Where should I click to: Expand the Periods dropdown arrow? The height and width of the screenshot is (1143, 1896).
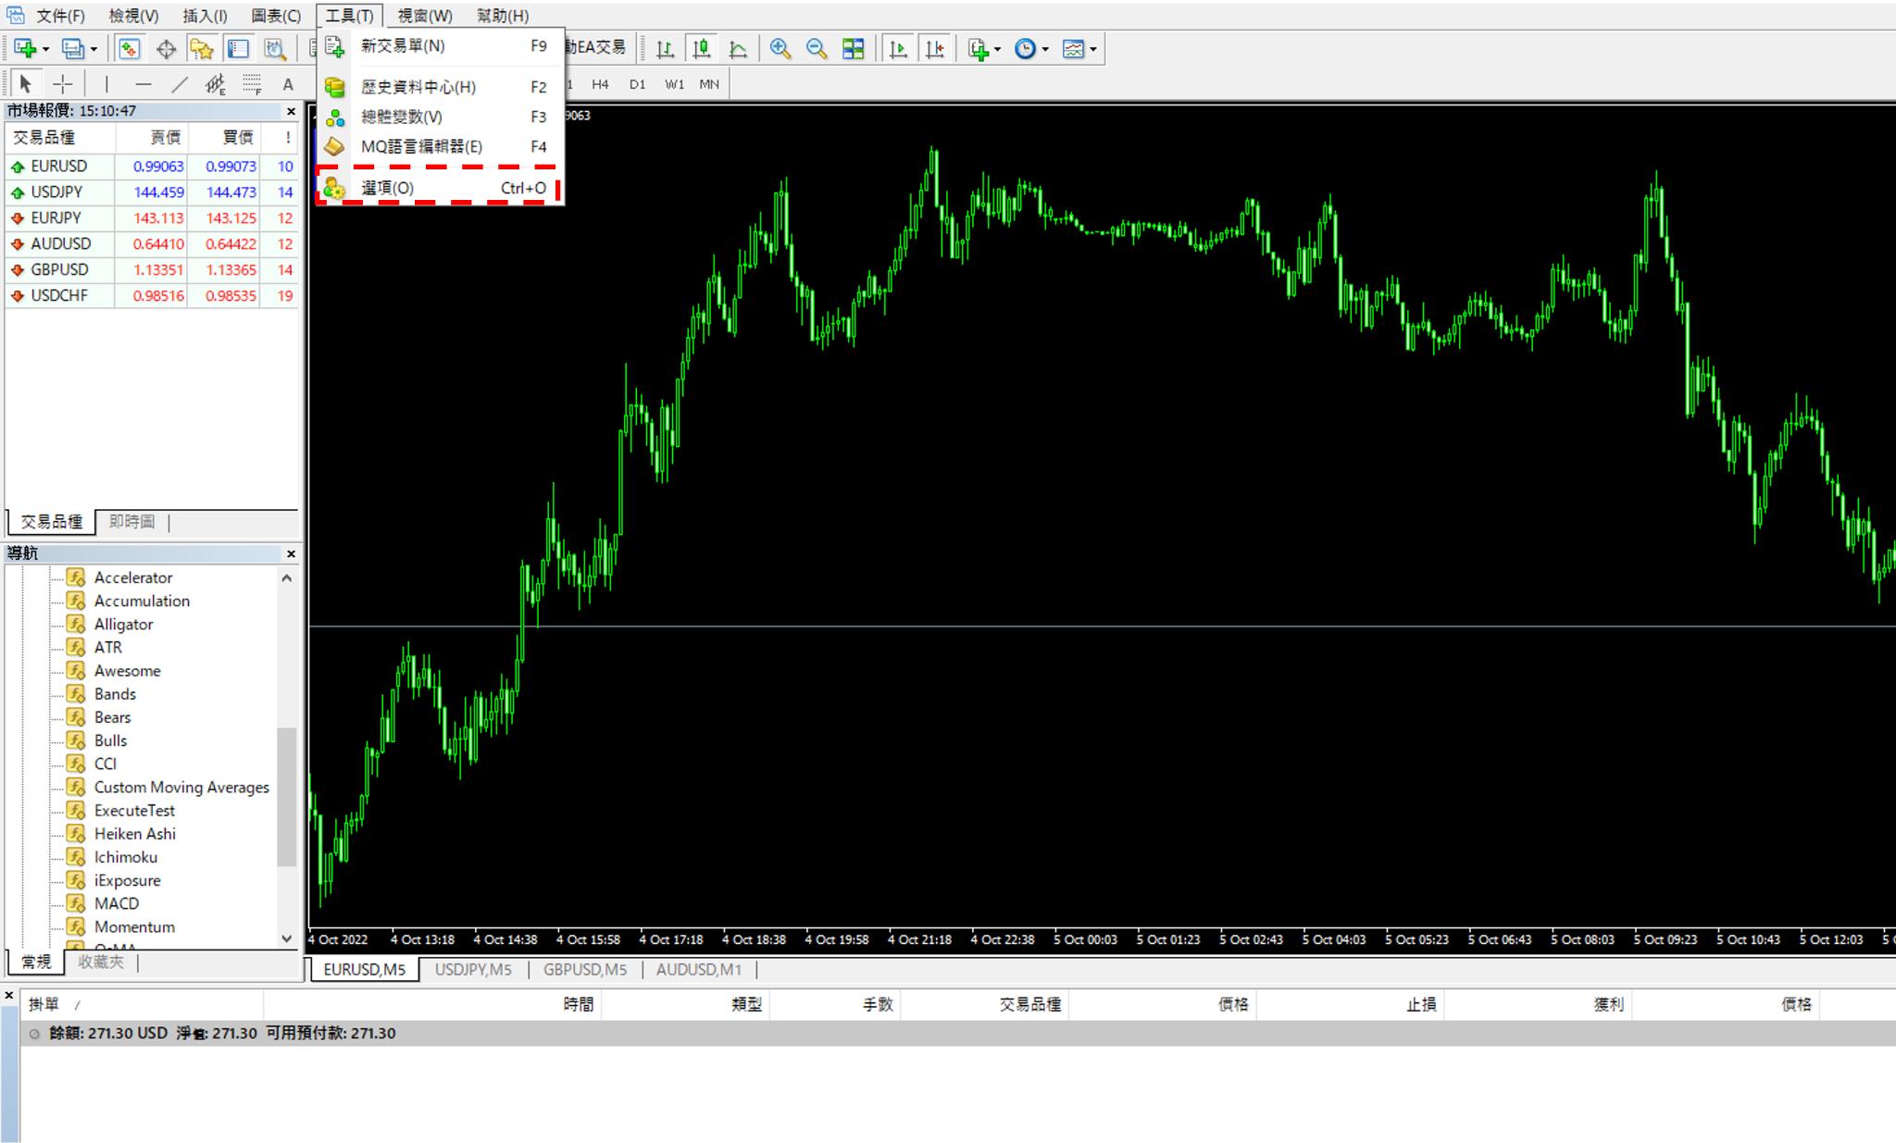pyautogui.click(x=1045, y=50)
